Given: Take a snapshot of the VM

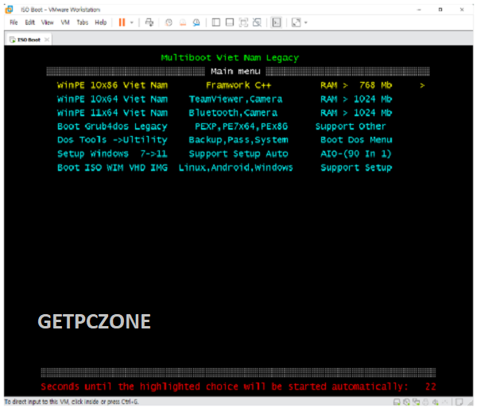Looking at the screenshot, I should (169, 23).
